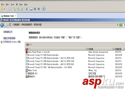
Task: Click the green refresh icon beside the address bar
Action: [x=121, y=25]
